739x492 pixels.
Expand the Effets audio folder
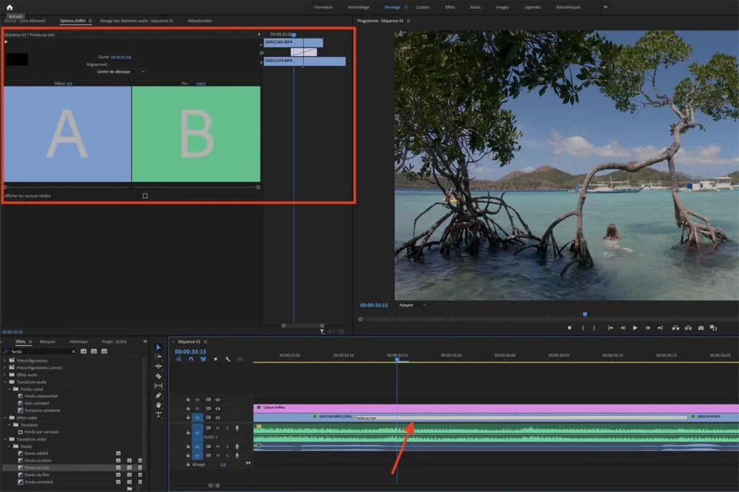[x=5, y=375]
